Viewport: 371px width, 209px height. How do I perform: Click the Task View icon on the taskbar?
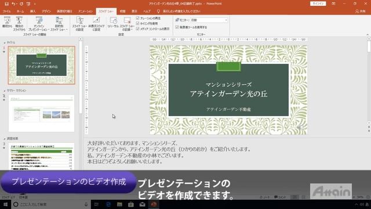97,204
